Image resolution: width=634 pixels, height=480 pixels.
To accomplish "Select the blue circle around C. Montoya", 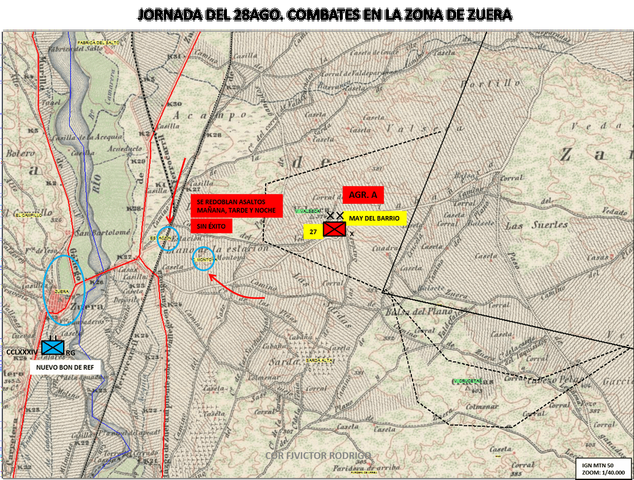I will (203, 259).
